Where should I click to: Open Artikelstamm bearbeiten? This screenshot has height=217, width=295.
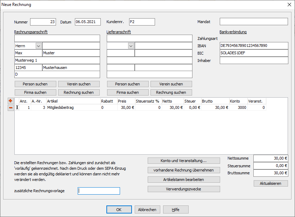click(x=184, y=180)
